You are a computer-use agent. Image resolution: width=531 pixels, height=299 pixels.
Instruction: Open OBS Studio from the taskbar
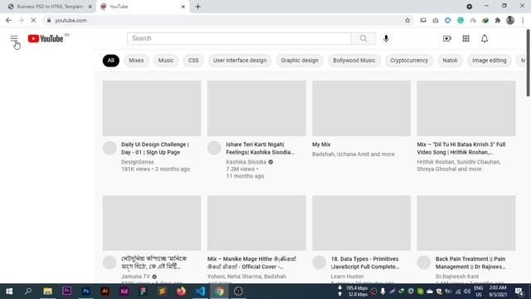click(238, 292)
